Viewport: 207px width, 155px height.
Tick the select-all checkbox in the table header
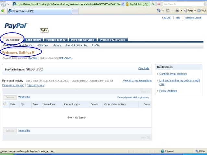[x=5, y=104]
